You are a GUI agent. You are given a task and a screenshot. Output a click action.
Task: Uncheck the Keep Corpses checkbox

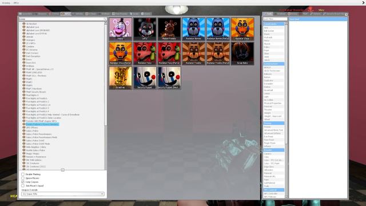tap(23, 182)
